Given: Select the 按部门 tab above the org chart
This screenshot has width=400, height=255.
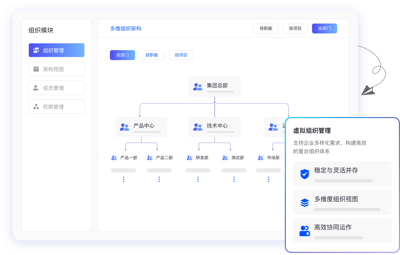Looking at the screenshot, I should pyautogui.click(x=123, y=55).
